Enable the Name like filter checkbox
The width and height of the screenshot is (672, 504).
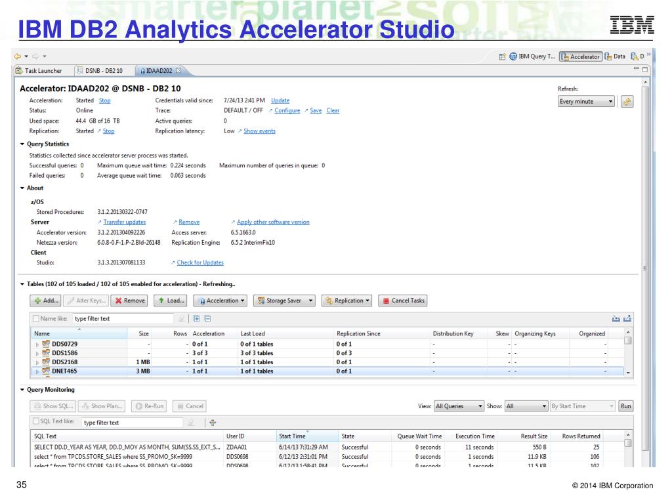click(x=35, y=319)
